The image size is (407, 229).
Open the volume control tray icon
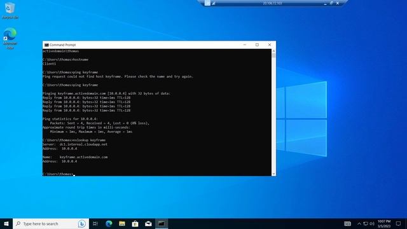coord(372,223)
